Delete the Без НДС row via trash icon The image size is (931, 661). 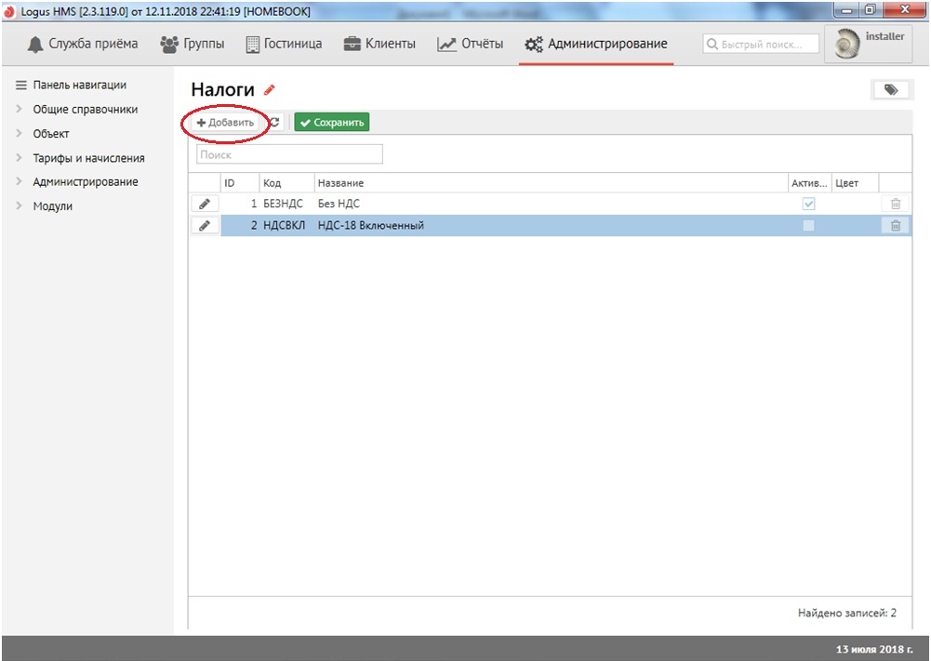(896, 205)
